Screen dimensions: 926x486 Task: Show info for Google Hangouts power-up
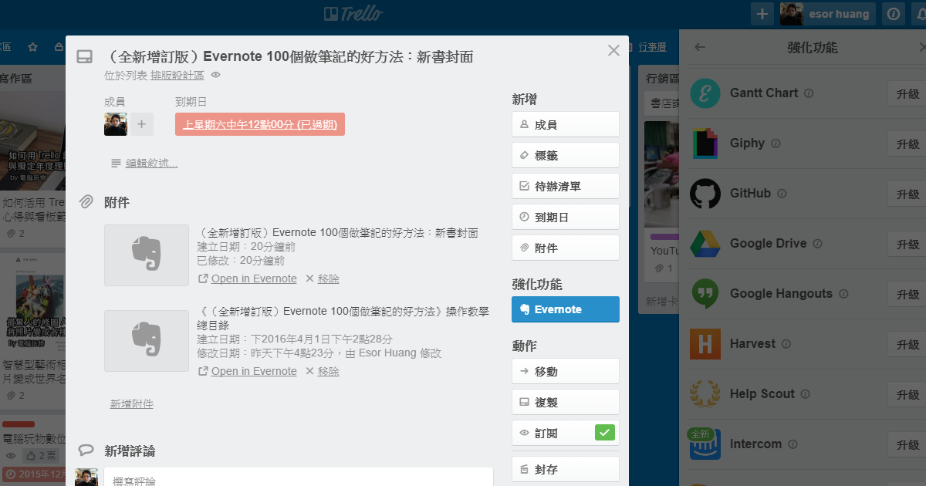point(843,294)
